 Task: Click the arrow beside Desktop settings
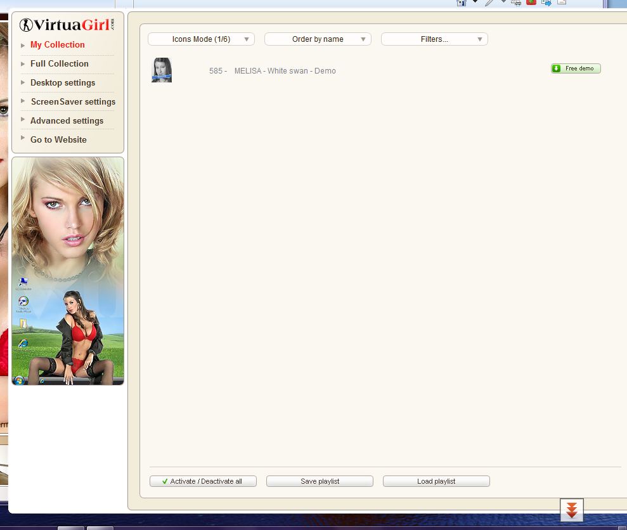click(23, 82)
